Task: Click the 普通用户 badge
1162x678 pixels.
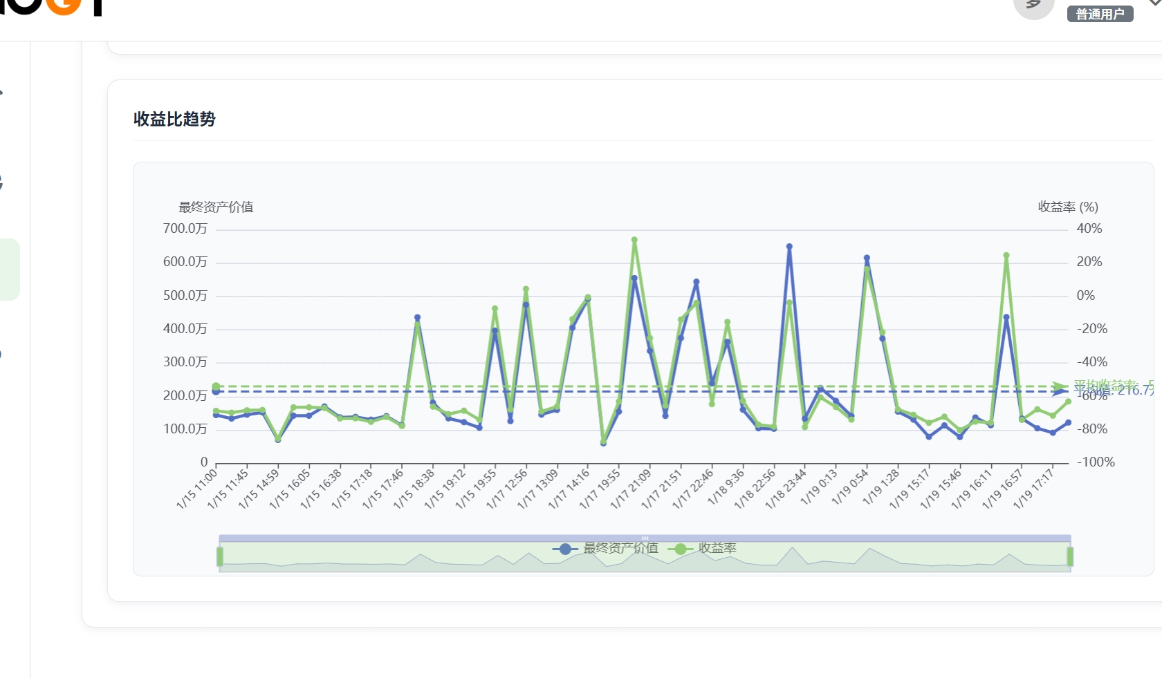Action: pos(1100,14)
